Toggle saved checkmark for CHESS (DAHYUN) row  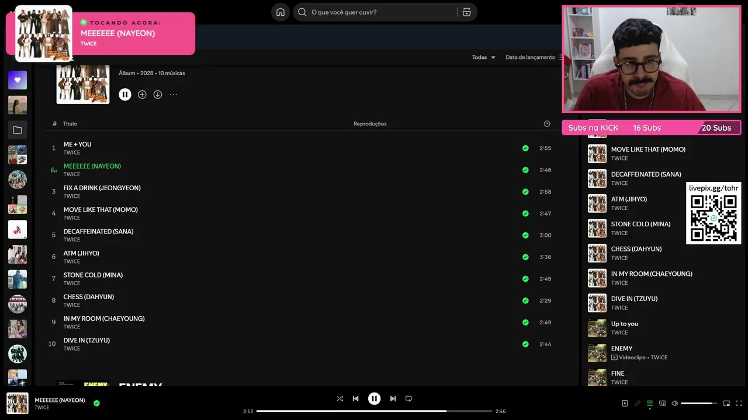coord(525,300)
